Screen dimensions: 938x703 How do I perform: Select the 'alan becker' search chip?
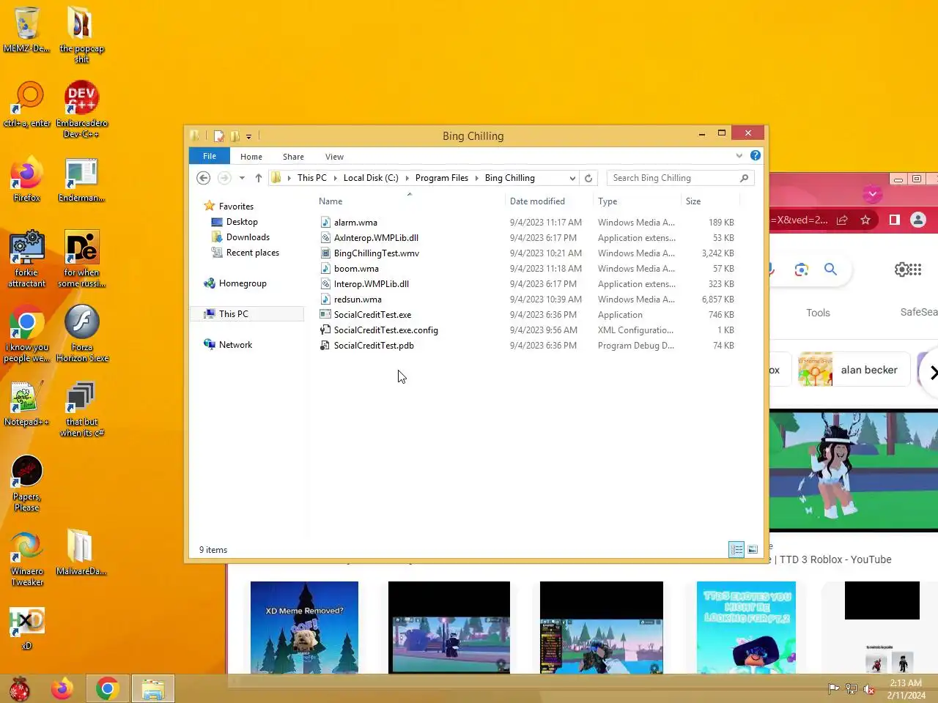(854, 370)
